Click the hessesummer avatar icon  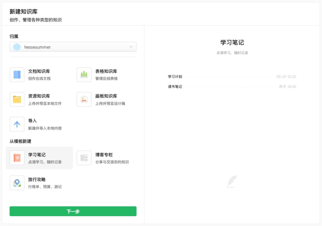(16, 47)
